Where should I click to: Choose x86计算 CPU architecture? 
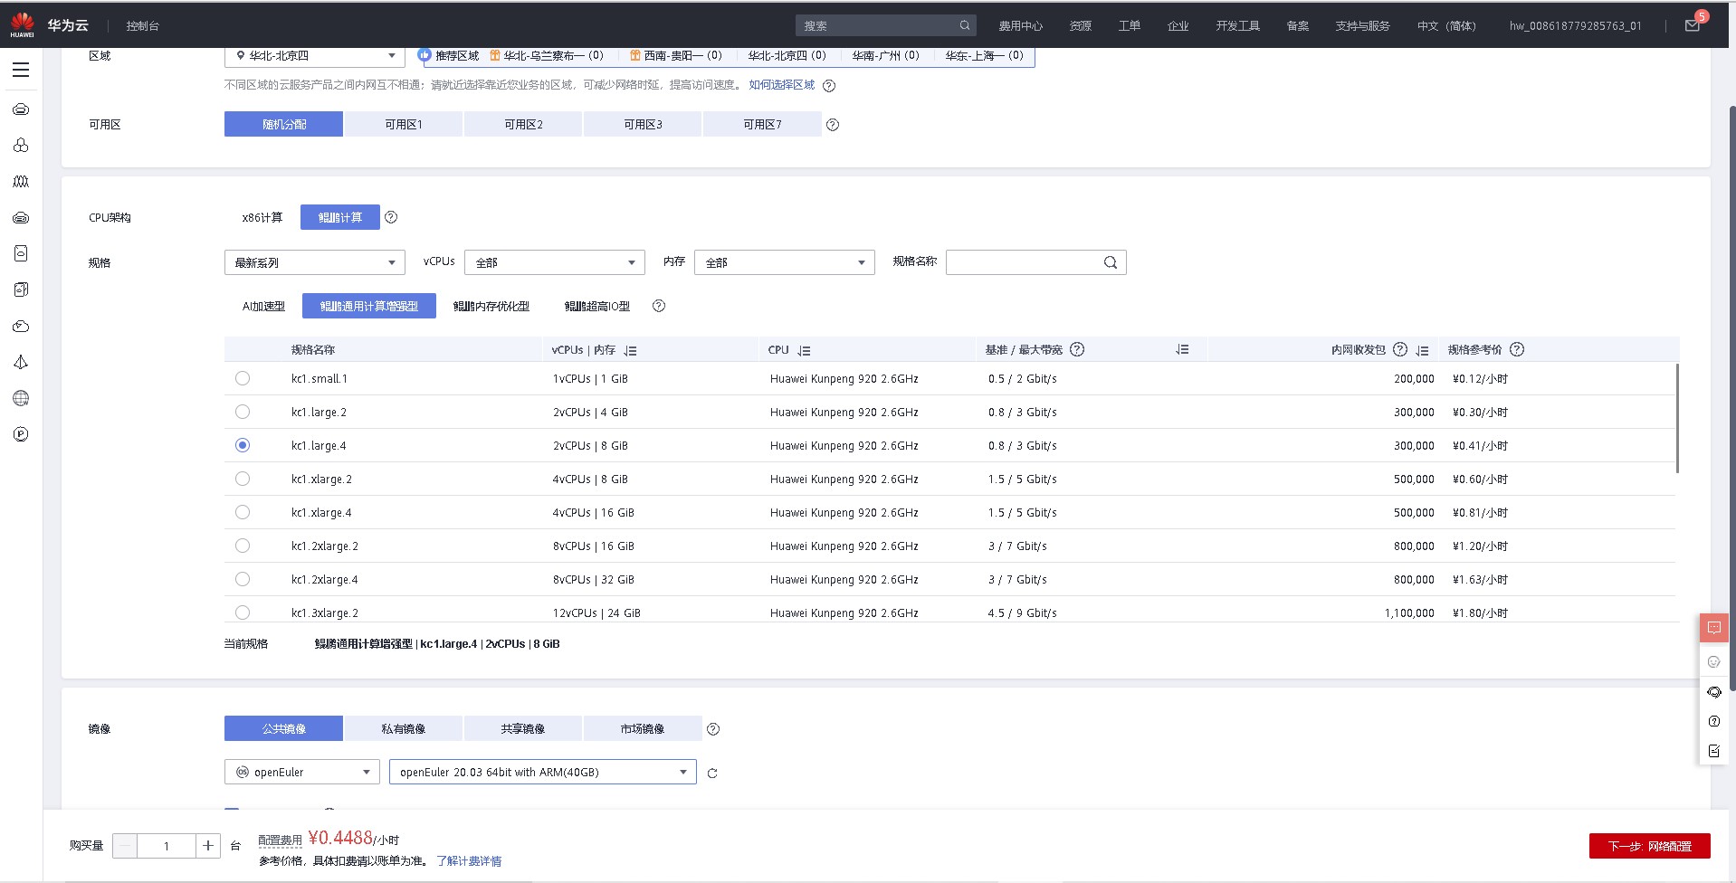(x=262, y=217)
